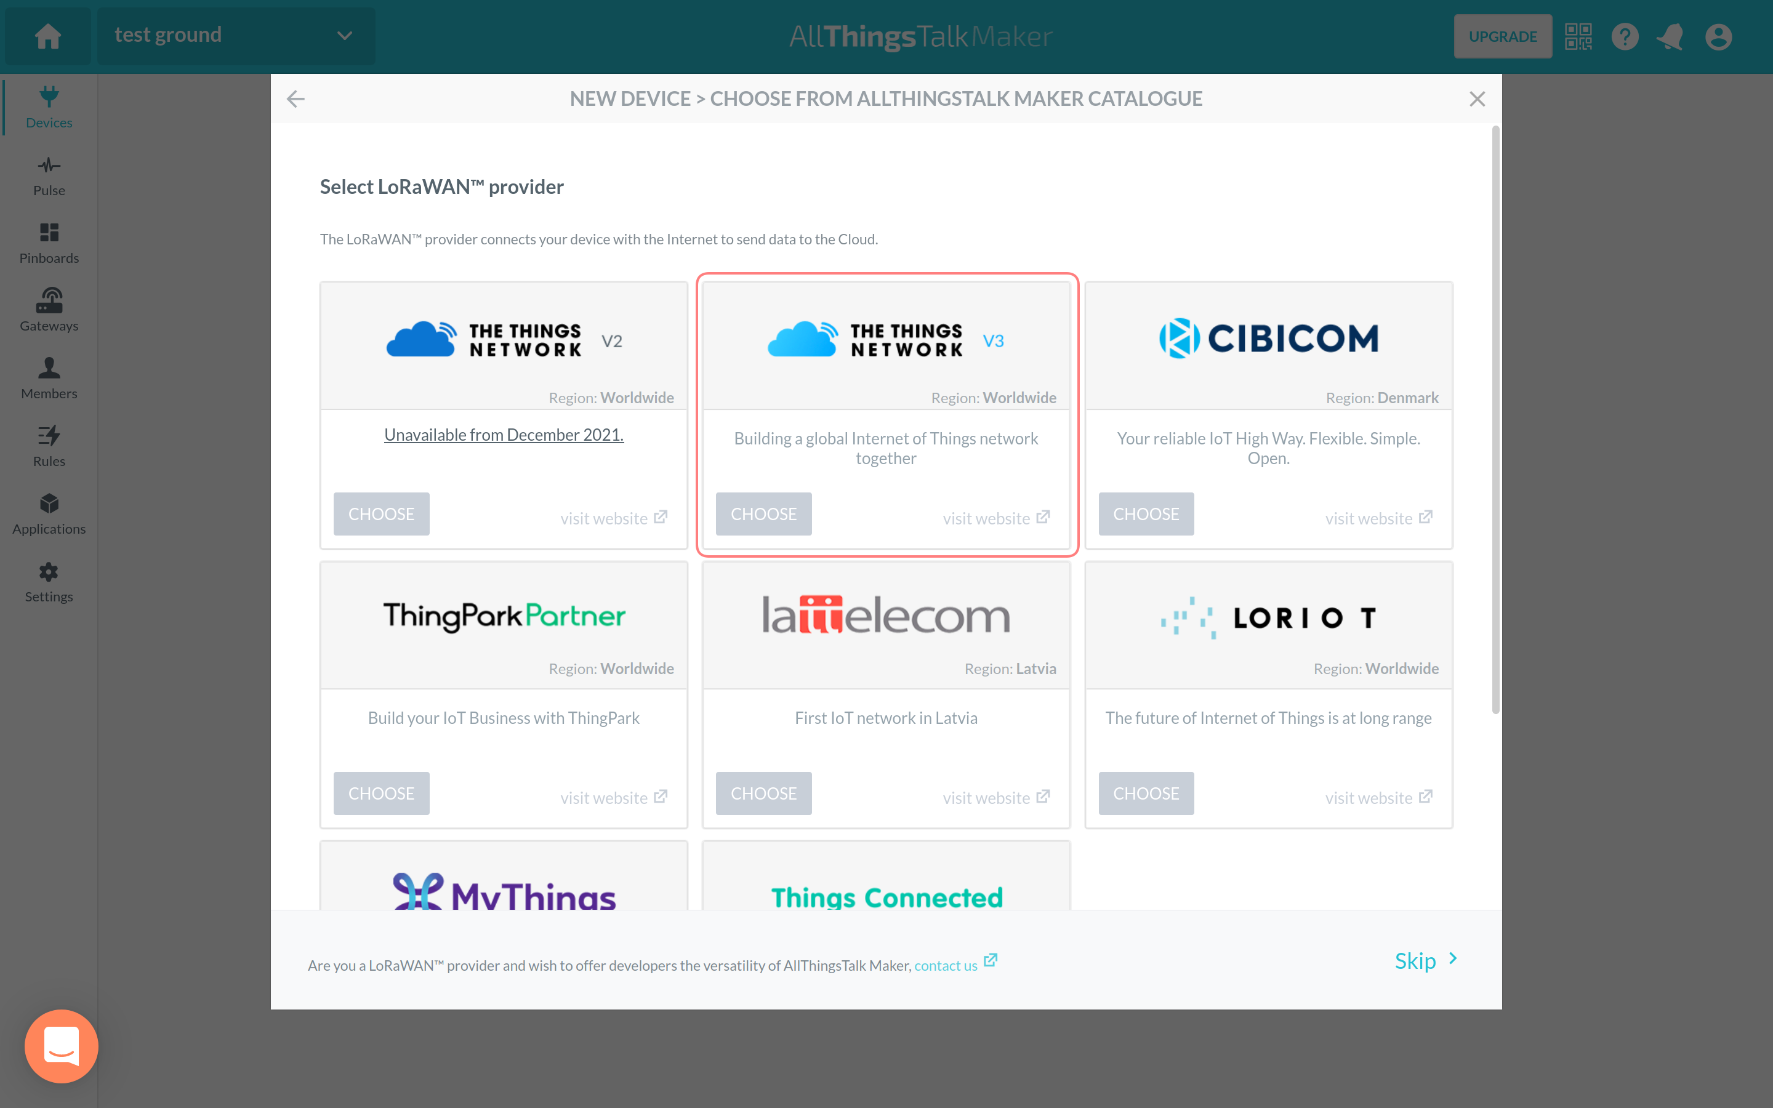Click the Skip chevron arrow
This screenshot has height=1108, width=1773.
tap(1453, 958)
